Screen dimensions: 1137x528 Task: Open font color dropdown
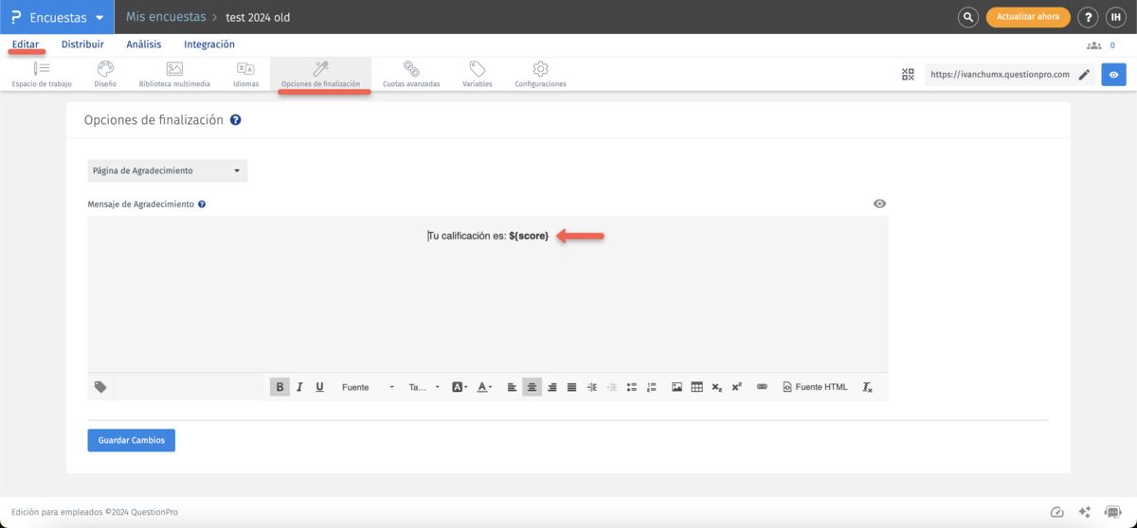coord(484,387)
